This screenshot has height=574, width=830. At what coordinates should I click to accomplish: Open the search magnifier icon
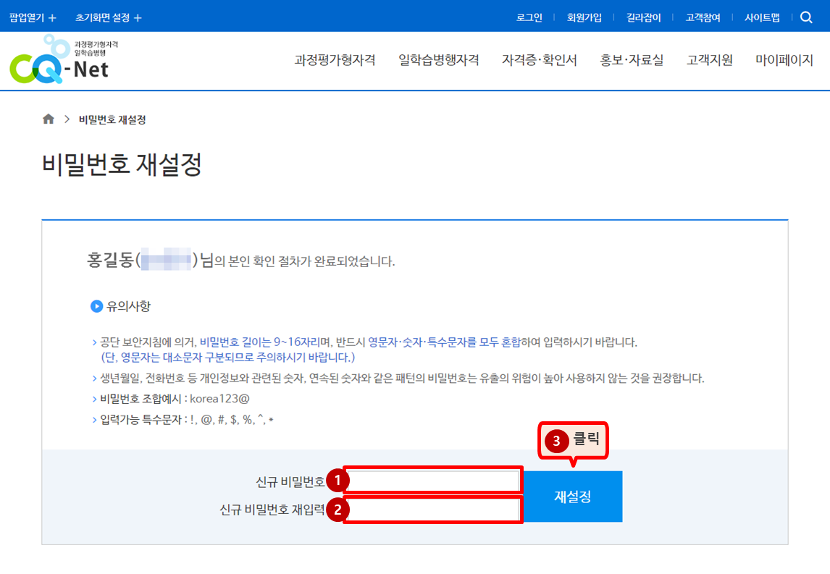(806, 17)
